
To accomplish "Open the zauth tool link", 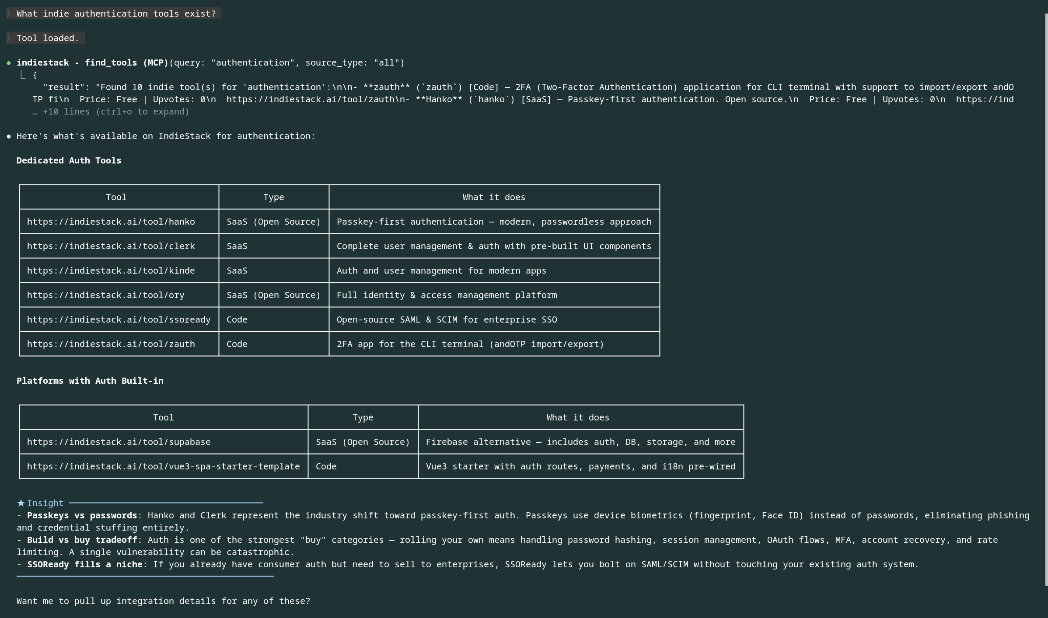I will (111, 344).
